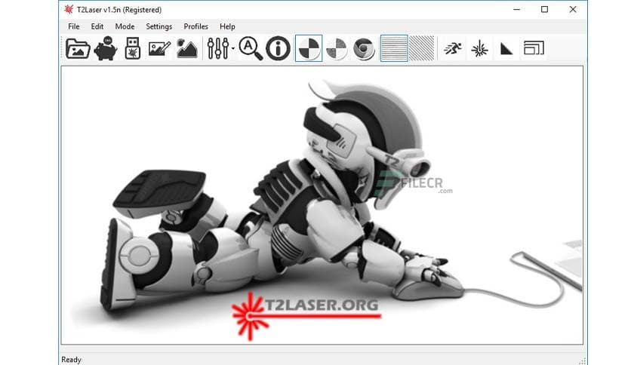Click the window resize grip in status bar
The image size is (631, 365).
point(582,360)
